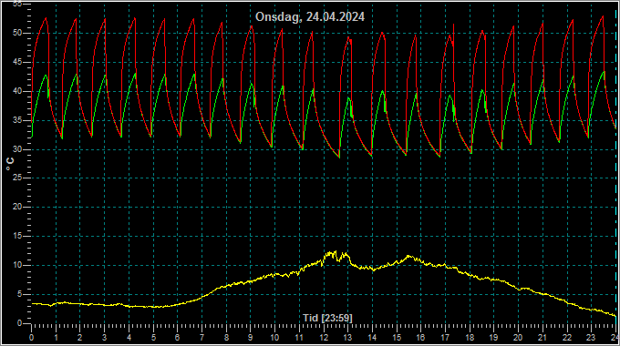Click the red curve's spike just after hour 17
Image resolution: width=620 pixels, height=346 pixels.
tap(453, 25)
